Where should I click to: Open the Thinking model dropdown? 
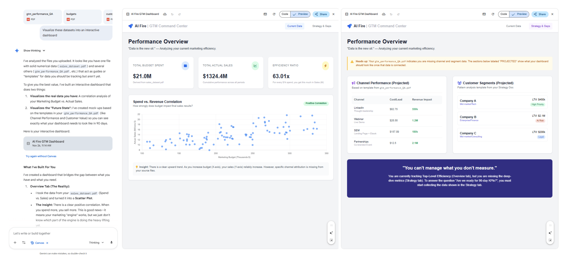point(96,243)
